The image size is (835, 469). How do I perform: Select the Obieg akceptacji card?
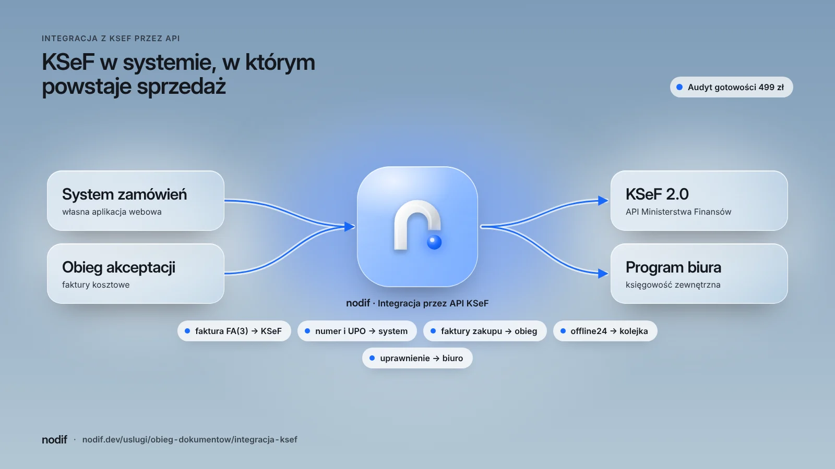136,274
